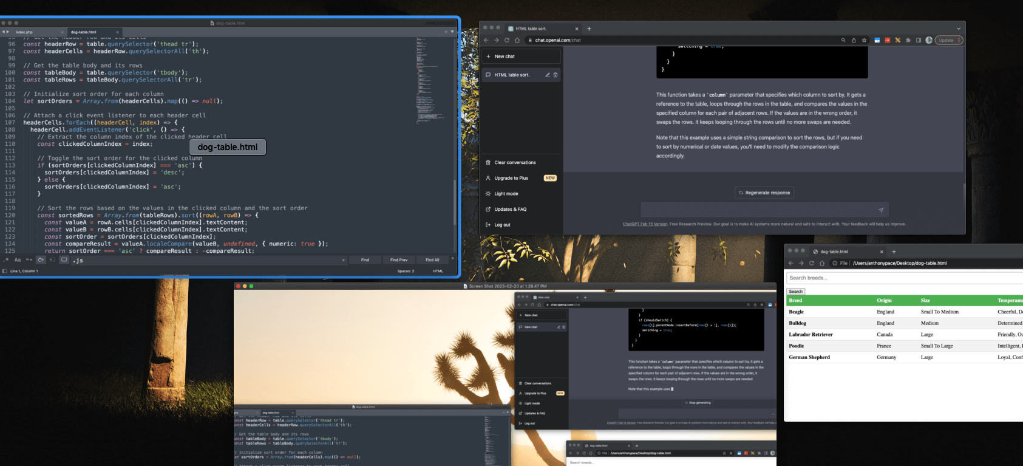Start a New chat in ChatGPT
Screen dimensions: 1023x466
(521, 57)
